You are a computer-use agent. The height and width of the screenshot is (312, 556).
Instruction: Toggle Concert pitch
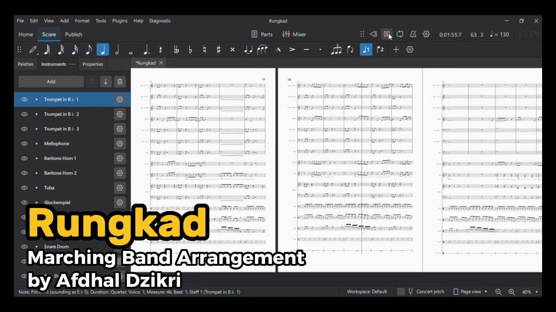pos(421,292)
